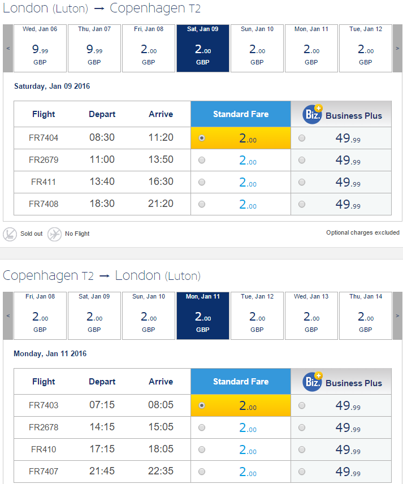403x484 pixels.
Task: Select standard fare for flight FR2679
Action: [x=202, y=160]
